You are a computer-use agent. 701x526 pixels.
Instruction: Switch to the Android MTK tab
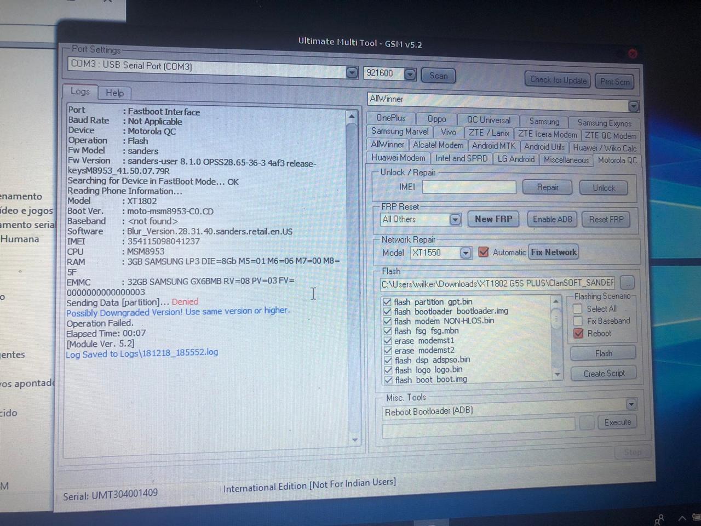(x=493, y=146)
